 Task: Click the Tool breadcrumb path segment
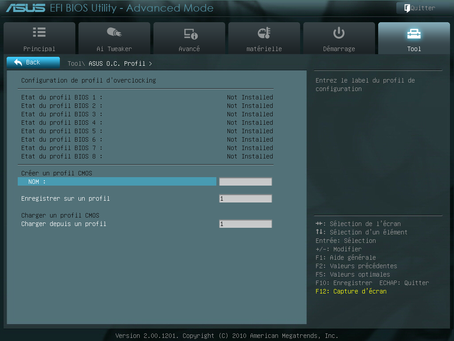point(76,63)
